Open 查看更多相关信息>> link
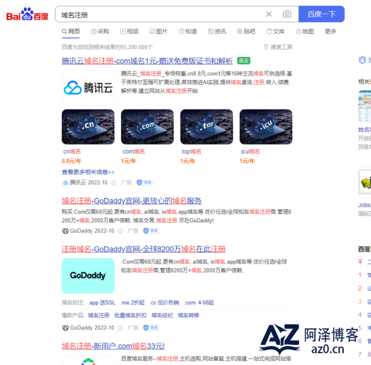Image resolution: width=371 pixels, height=365 pixels. [88, 172]
